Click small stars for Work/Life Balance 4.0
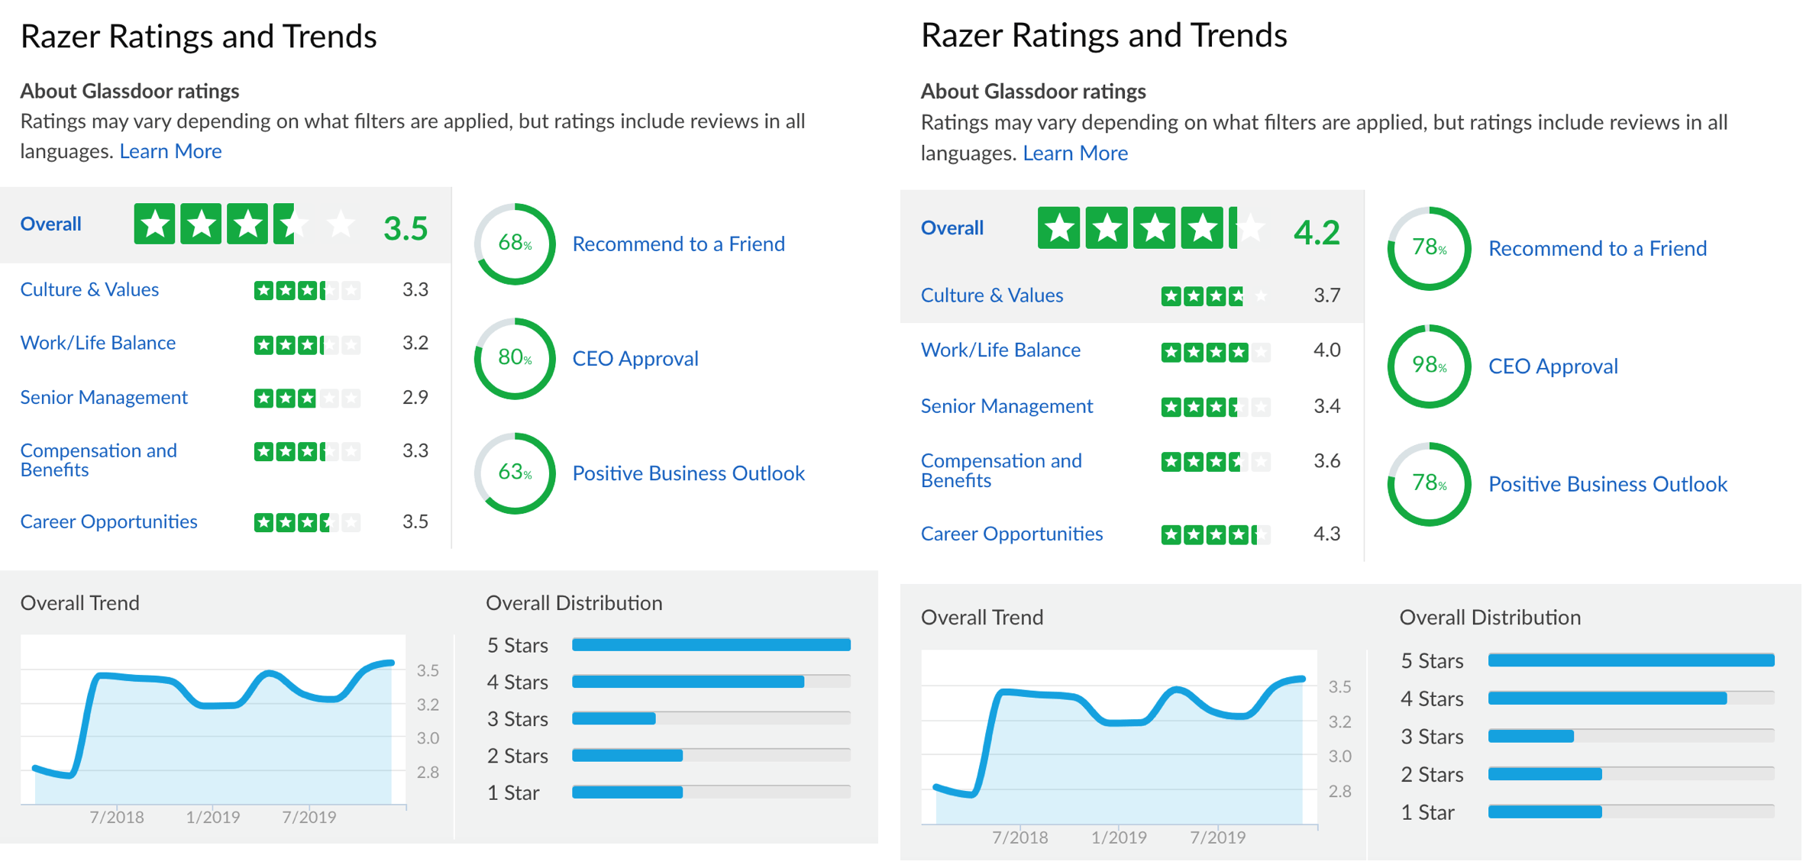This screenshot has width=1803, height=868. [1216, 352]
